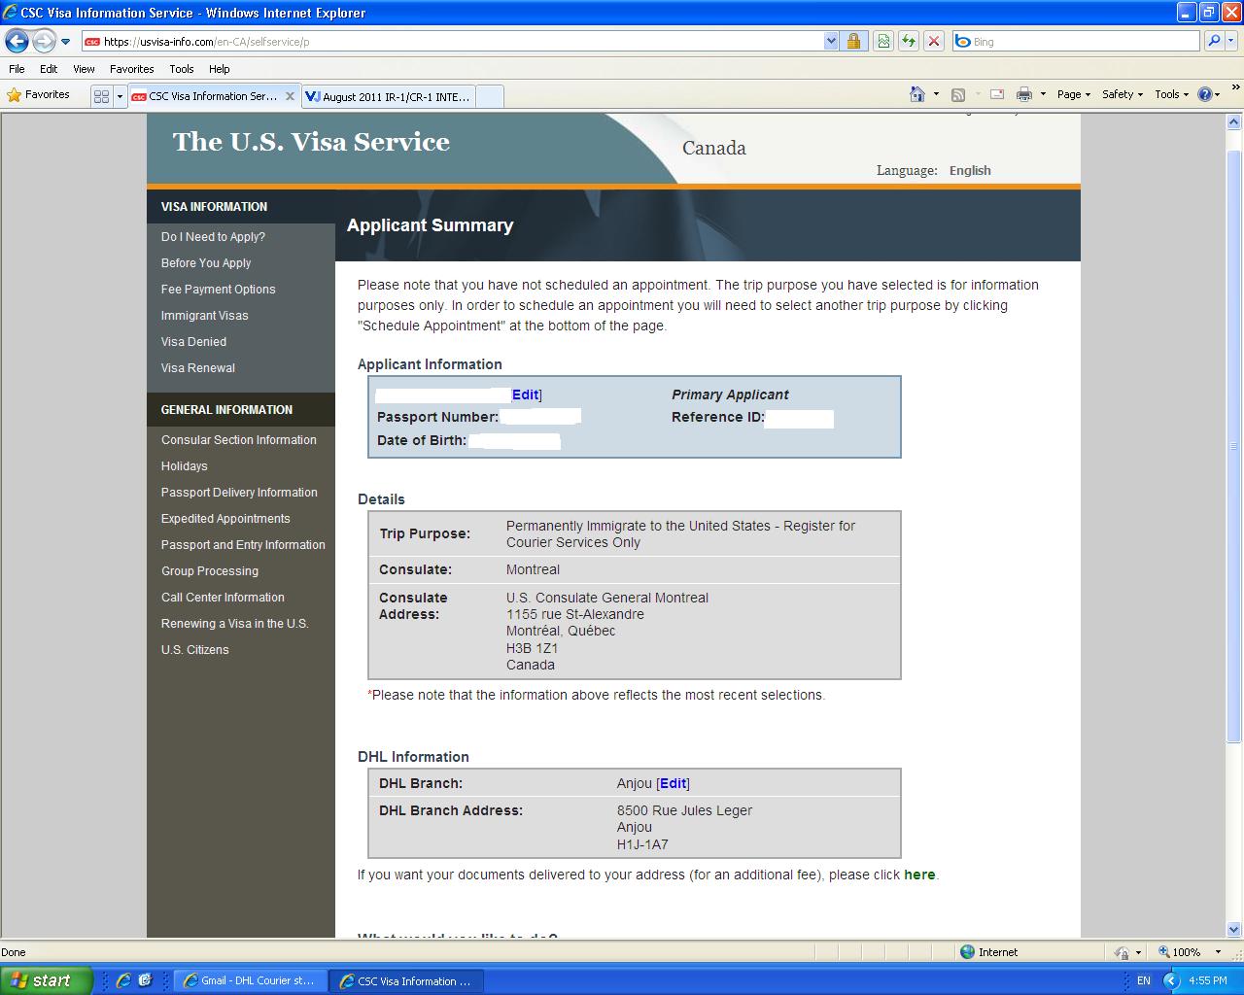Click the magnifying glass search button

point(1213,41)
